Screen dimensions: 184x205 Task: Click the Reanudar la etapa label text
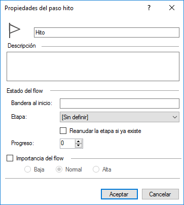[105, 131]
